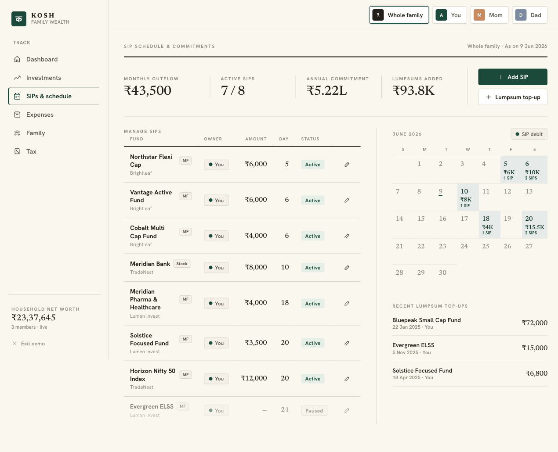The height and width of the screenshot is (452, 558).
Task: Click the Tax document icon
Action: click(17, 151)
